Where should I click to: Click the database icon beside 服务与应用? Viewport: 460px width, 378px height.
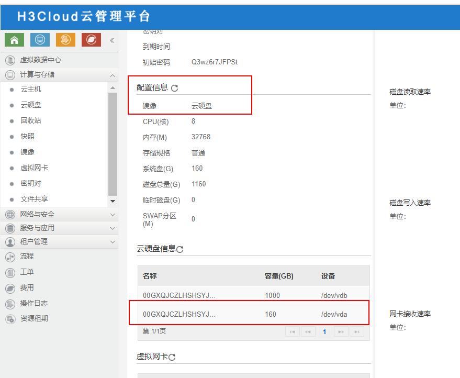tap(10, 228)
